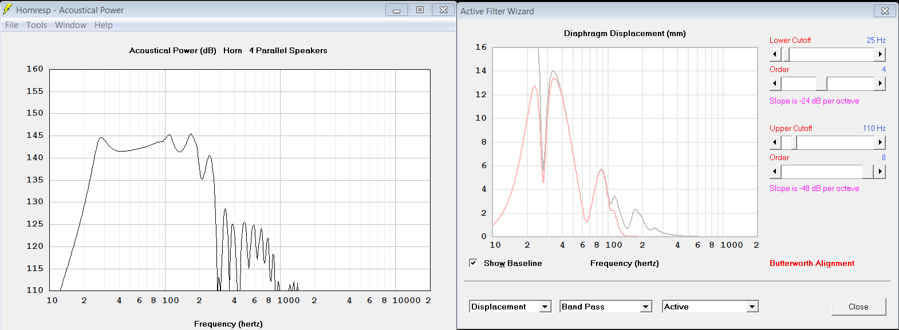Click the Butterworth Alignment label
This screenshot has height=330, width=899.
click(812, 264)
